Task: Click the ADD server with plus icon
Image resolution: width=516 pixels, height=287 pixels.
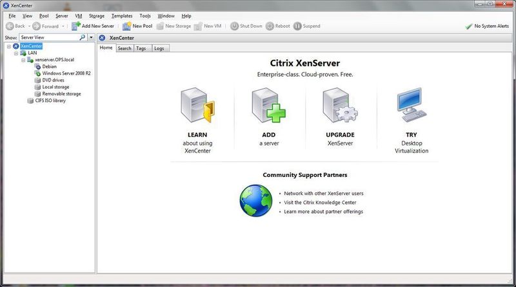Action: [x=268, y=106]
